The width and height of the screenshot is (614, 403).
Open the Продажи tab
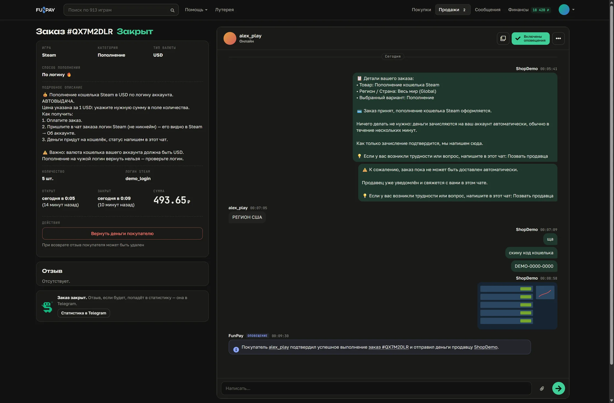tap(453, 10)
